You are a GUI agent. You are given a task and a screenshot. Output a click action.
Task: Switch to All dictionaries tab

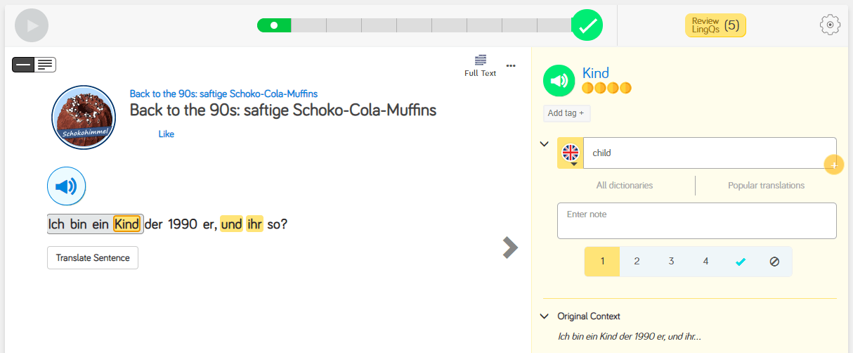pos(624,186)
